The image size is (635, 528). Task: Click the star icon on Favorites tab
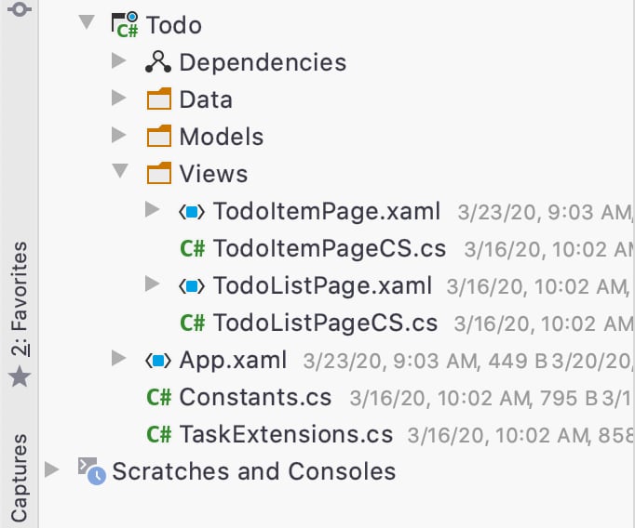click(x=20, y=376)
